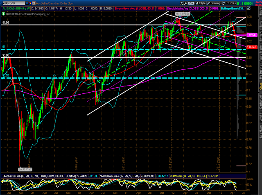
Task: Click the -0.0019395 MACD value
Action: click(147, 176)
